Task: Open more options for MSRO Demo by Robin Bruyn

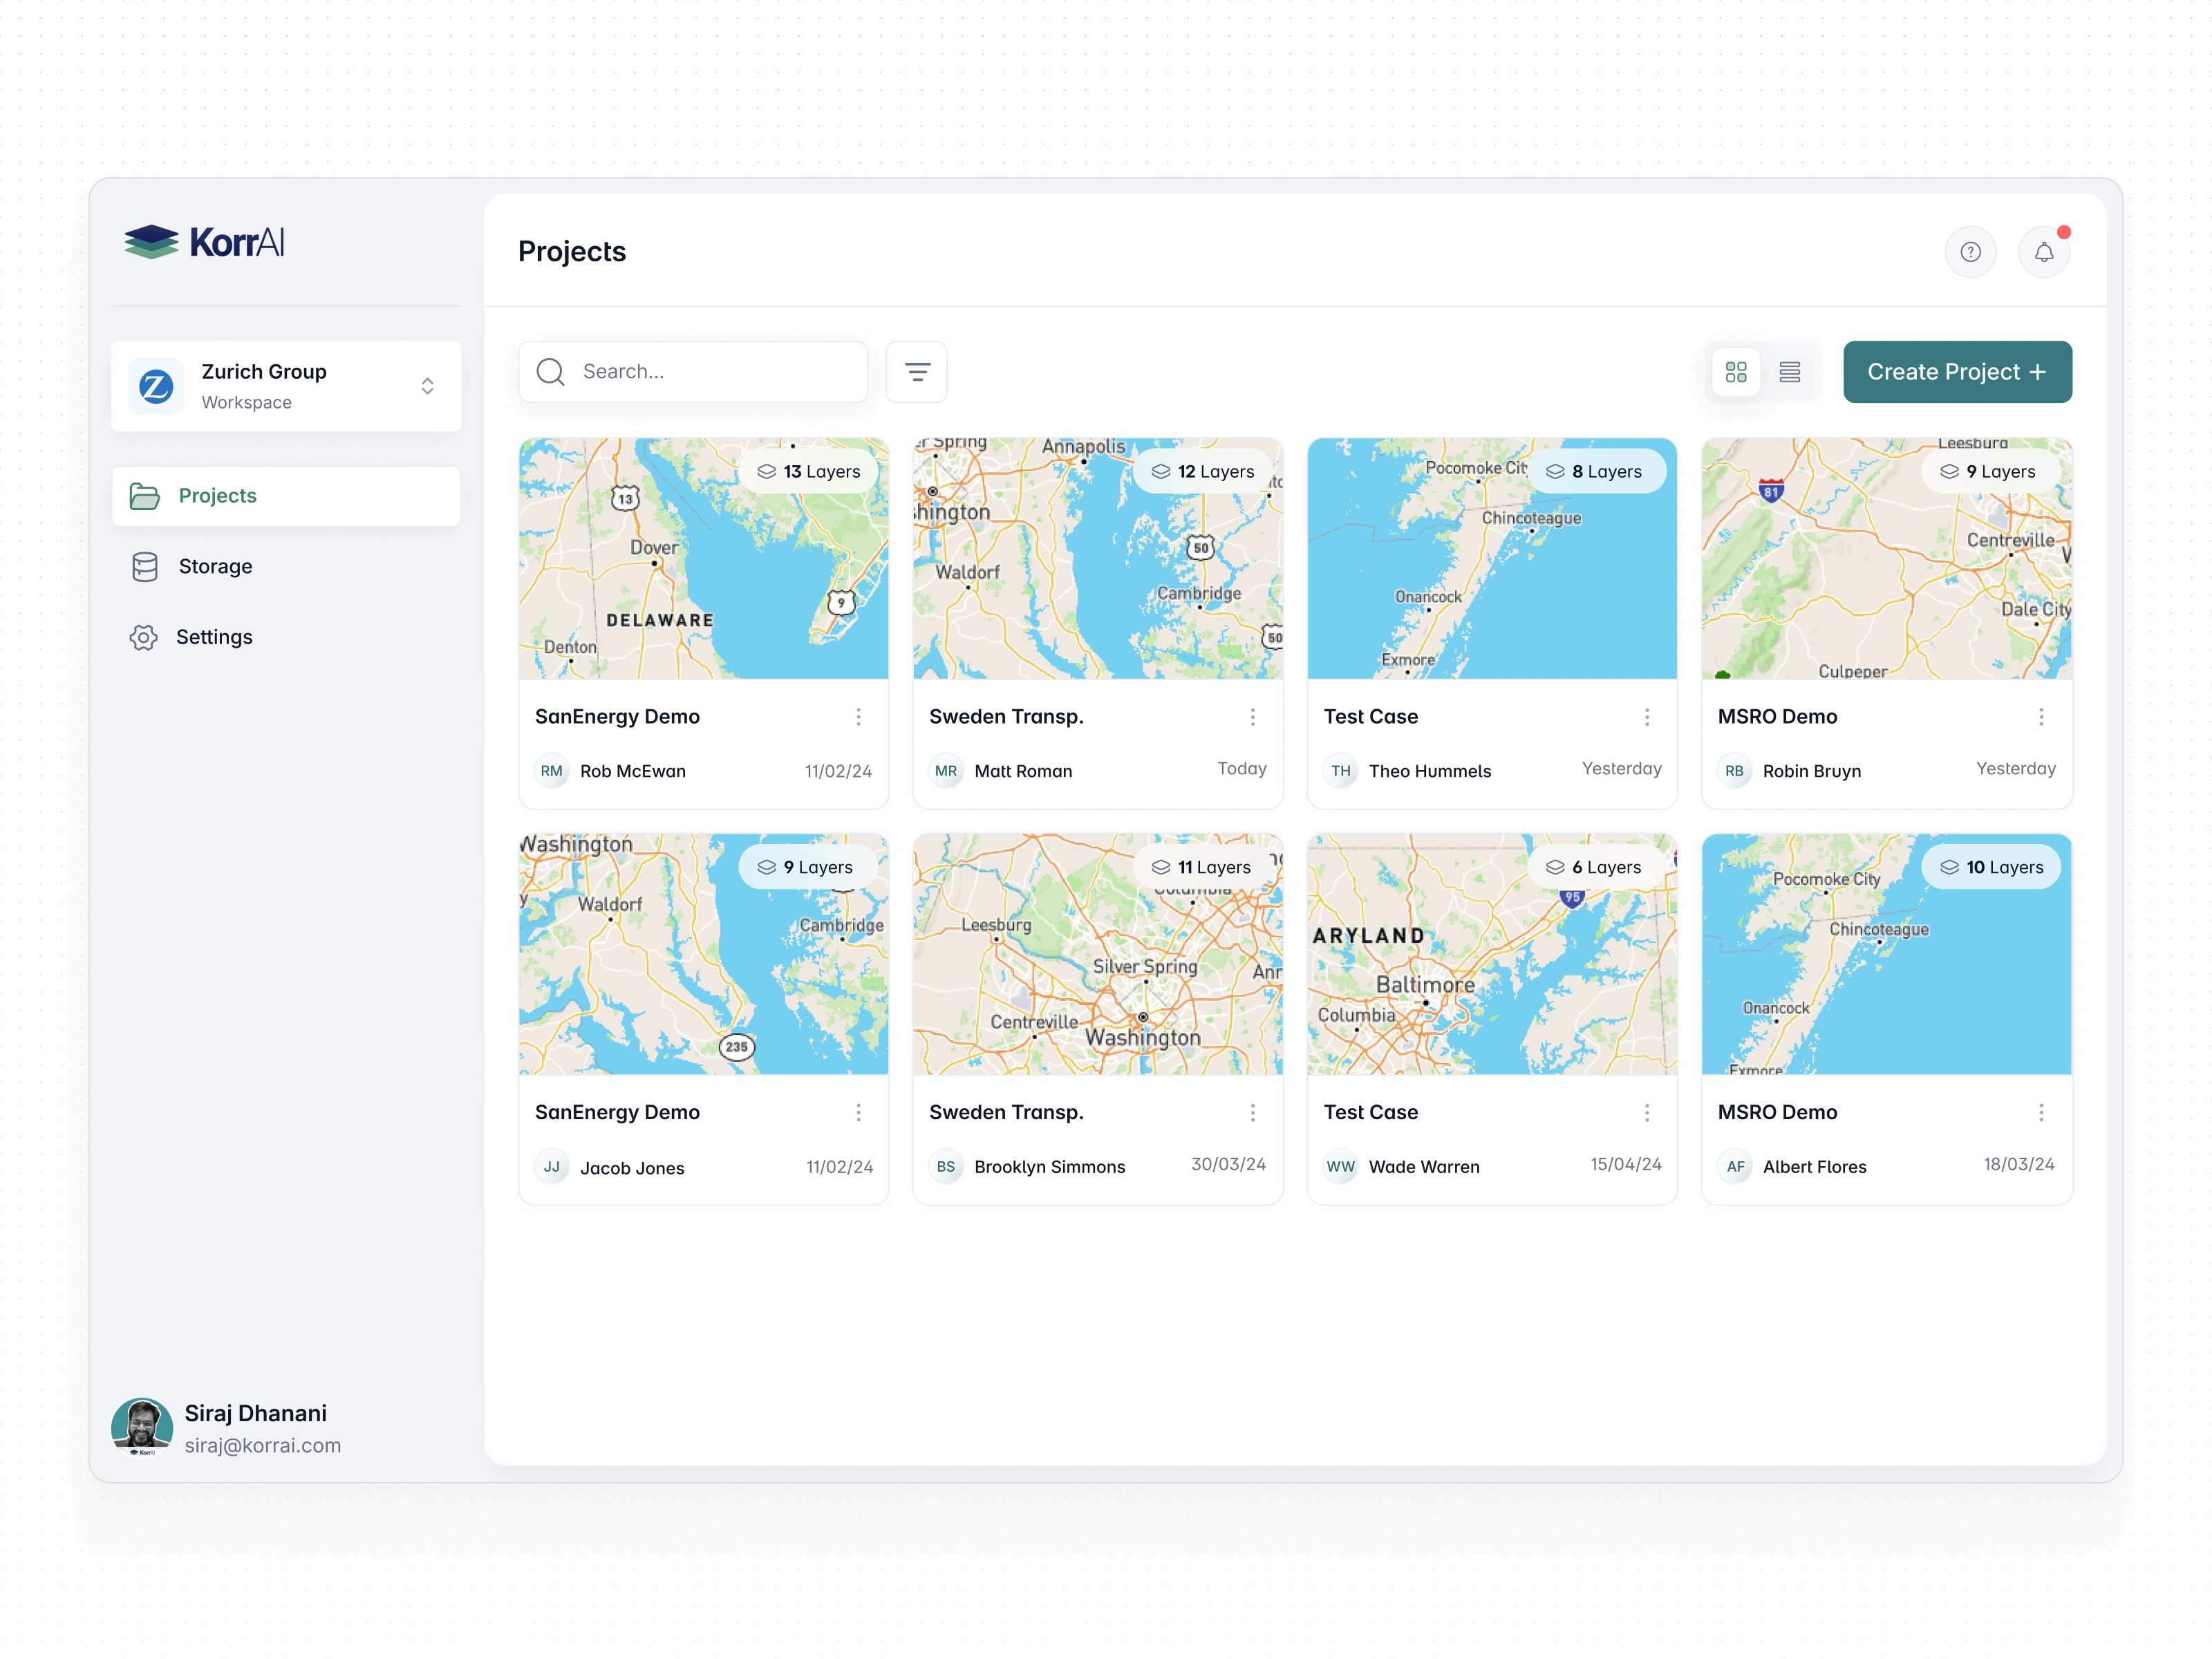Action: 2041,717
